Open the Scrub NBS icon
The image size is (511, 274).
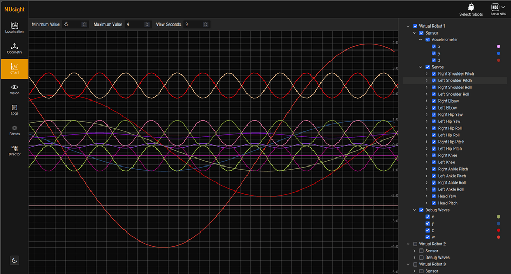click(x=496, y=7)
